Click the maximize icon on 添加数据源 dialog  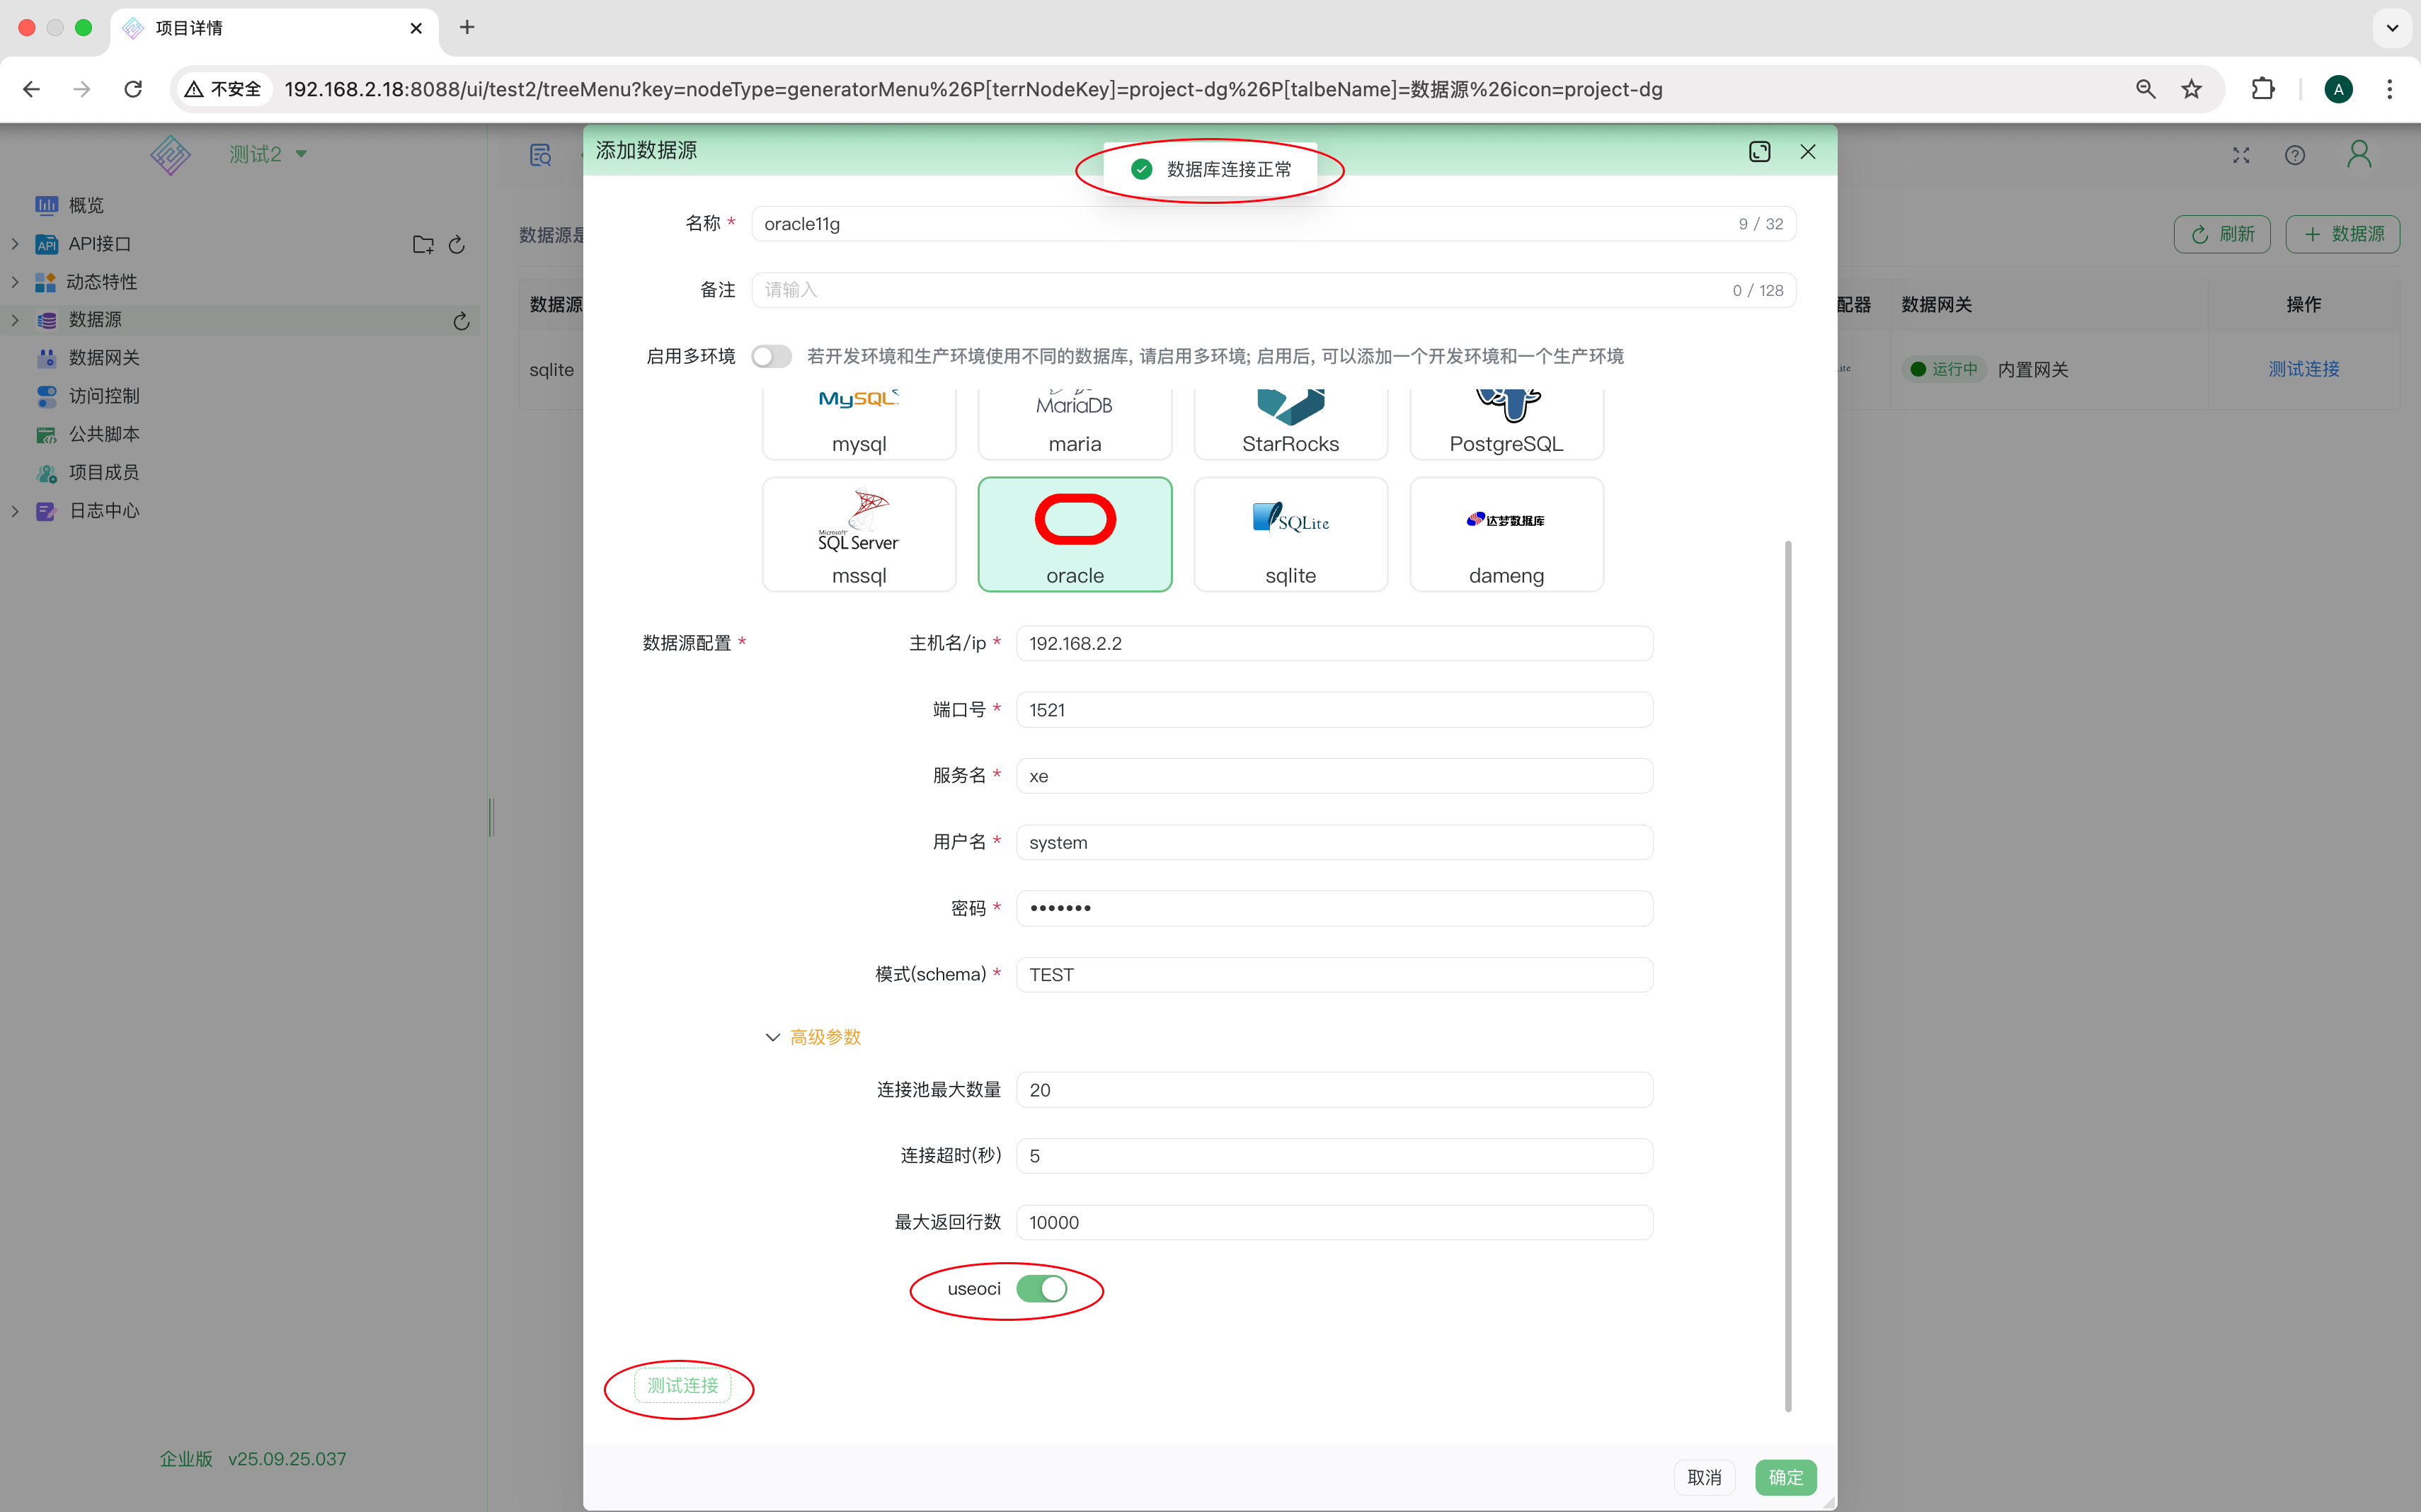[x=1759, y=151]
